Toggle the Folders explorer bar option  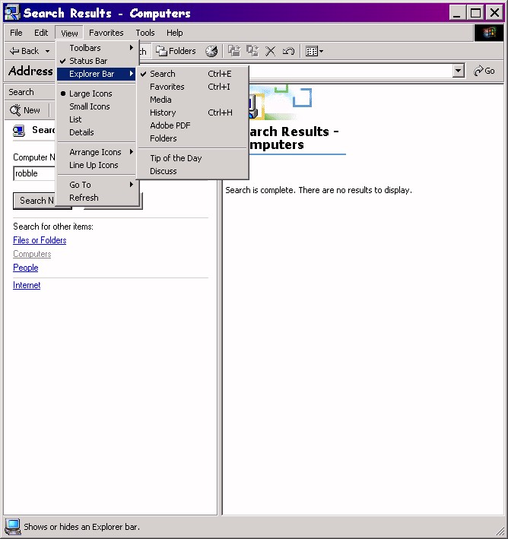click(x=192, y=138)
